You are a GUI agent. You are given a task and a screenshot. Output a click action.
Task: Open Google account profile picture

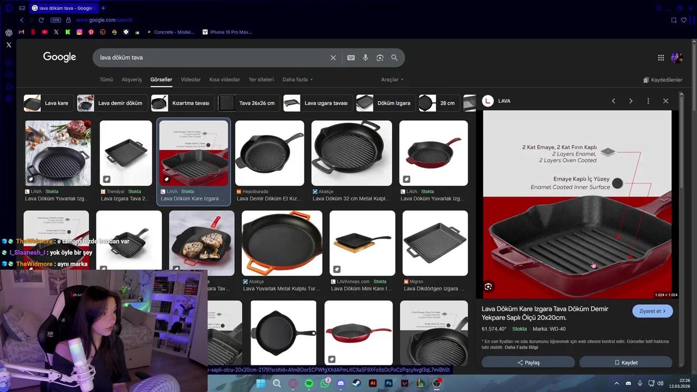coord(677,58)
